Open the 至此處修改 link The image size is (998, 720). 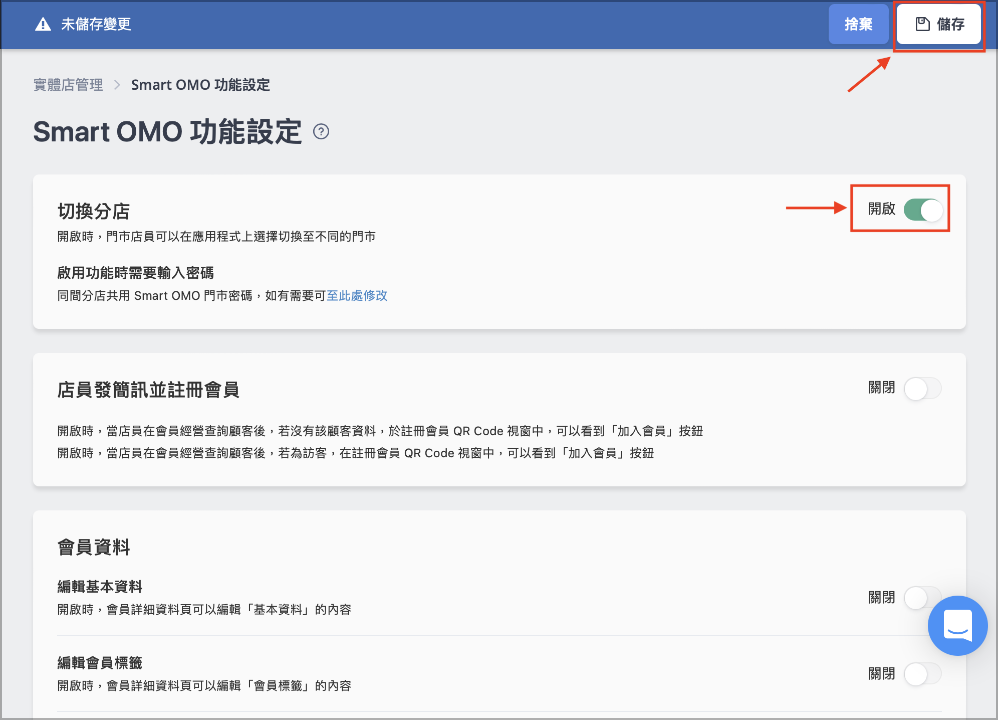(357, 295)
